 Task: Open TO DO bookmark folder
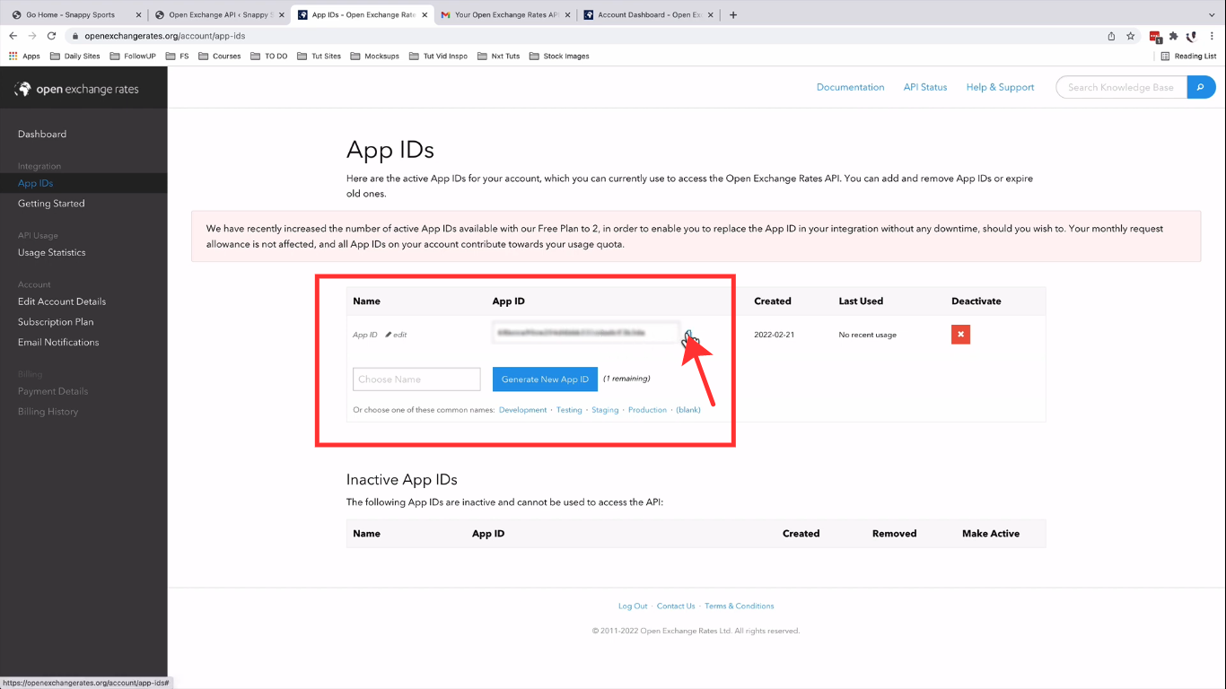click(268, 56)
